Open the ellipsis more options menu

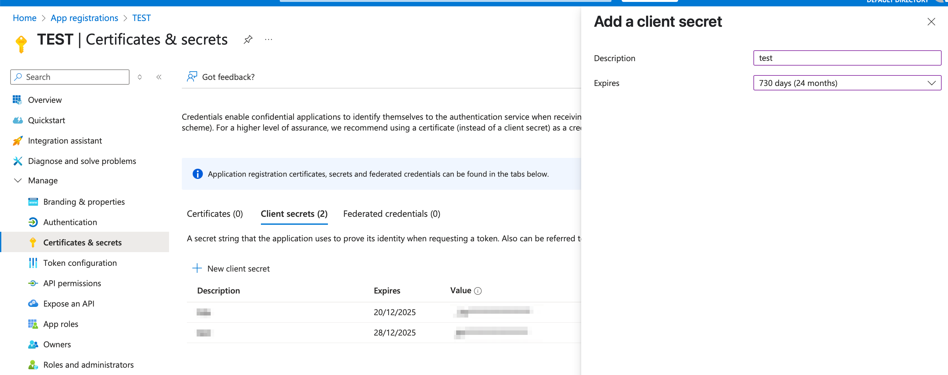pos(269,39)
